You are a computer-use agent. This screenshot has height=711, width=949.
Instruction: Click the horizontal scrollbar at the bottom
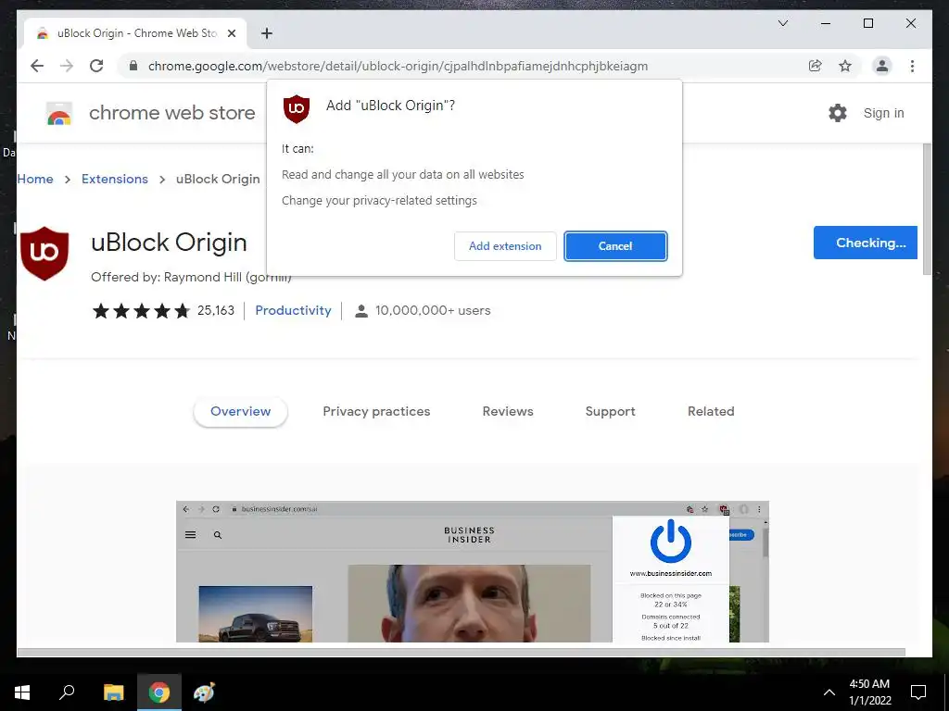point(461,652)
